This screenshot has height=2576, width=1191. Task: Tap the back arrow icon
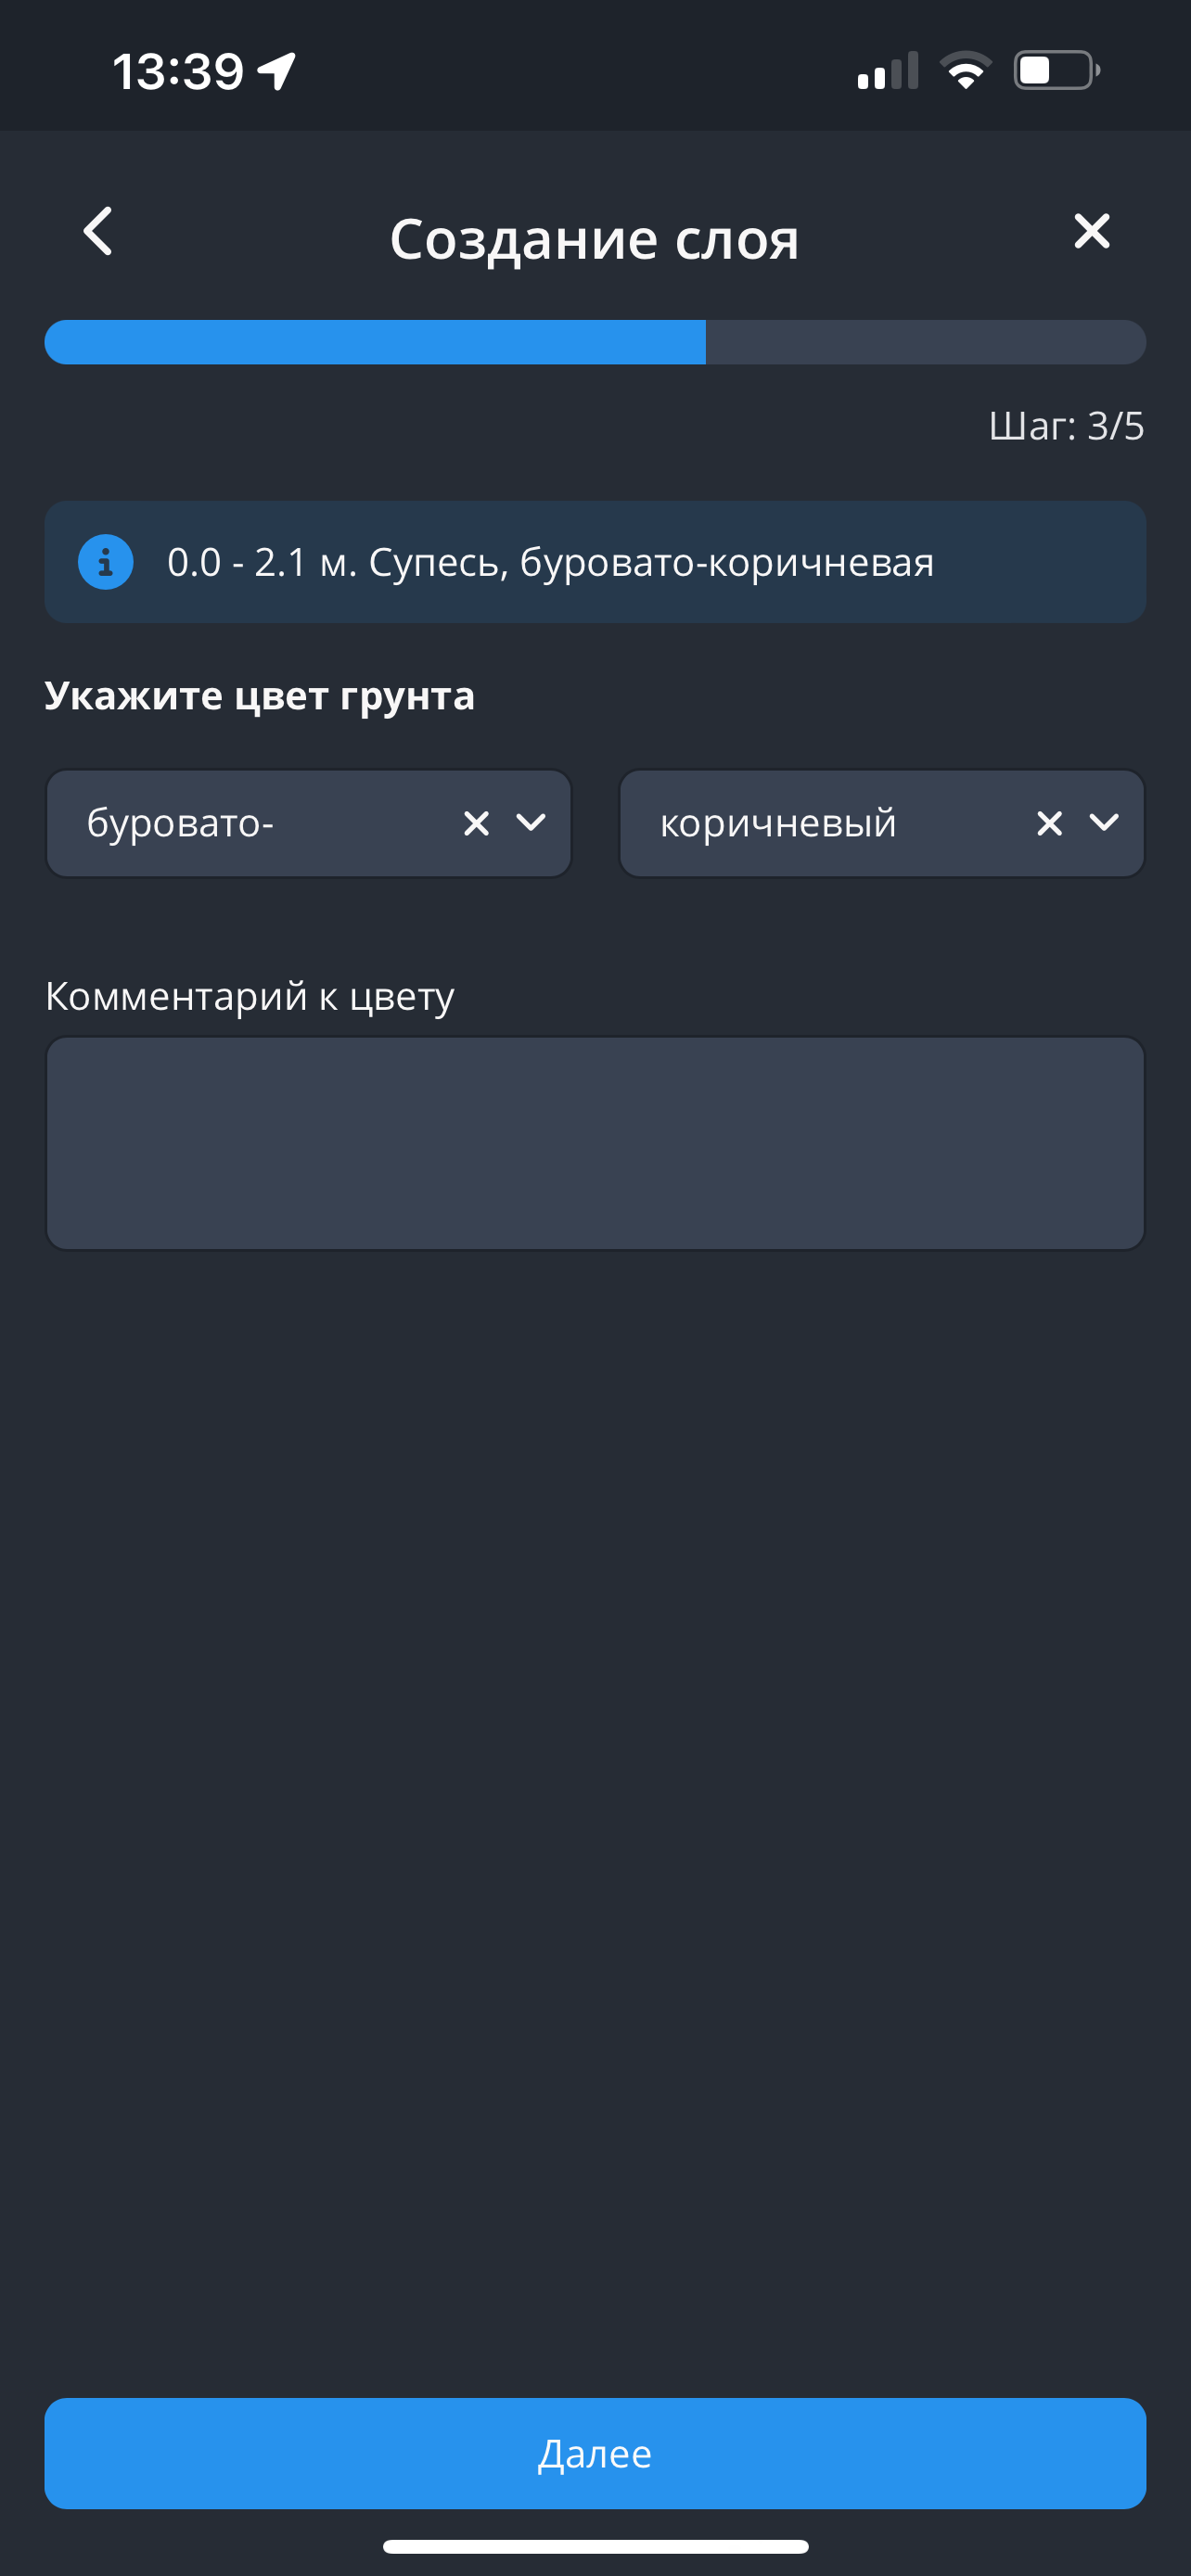[98, 232]
